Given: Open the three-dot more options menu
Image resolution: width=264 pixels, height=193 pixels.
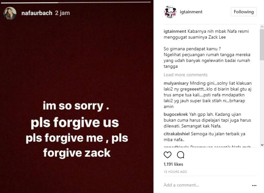Looking at the screenshot, I should point(254,186).
